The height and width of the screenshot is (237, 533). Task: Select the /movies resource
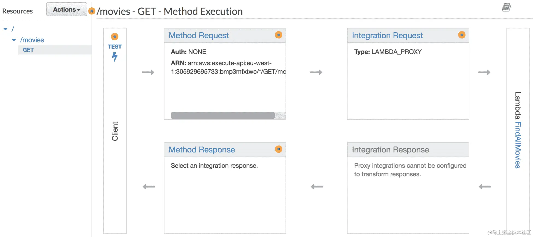(x=32, y=40)
